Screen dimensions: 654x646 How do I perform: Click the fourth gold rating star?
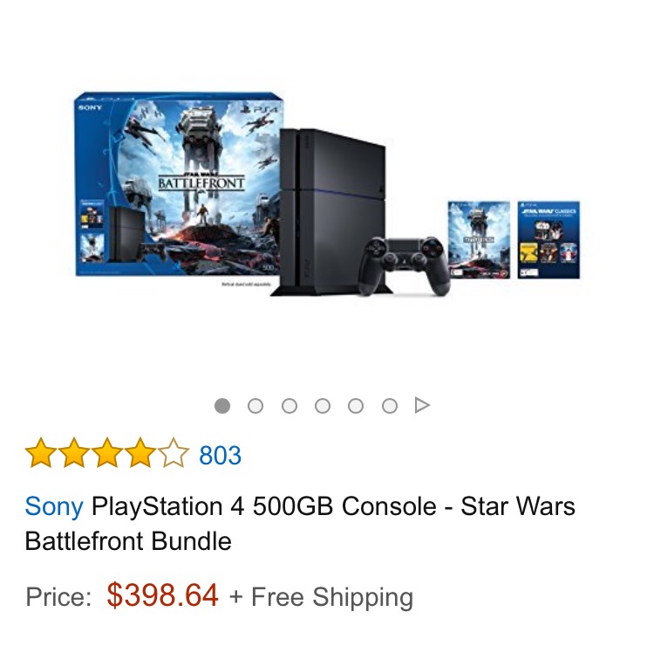[x=140, y=453]
